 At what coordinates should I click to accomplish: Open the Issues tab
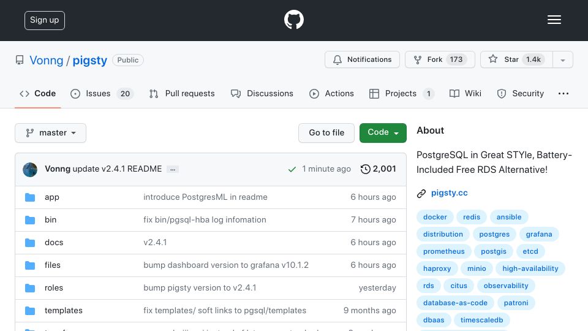[102, 93]
